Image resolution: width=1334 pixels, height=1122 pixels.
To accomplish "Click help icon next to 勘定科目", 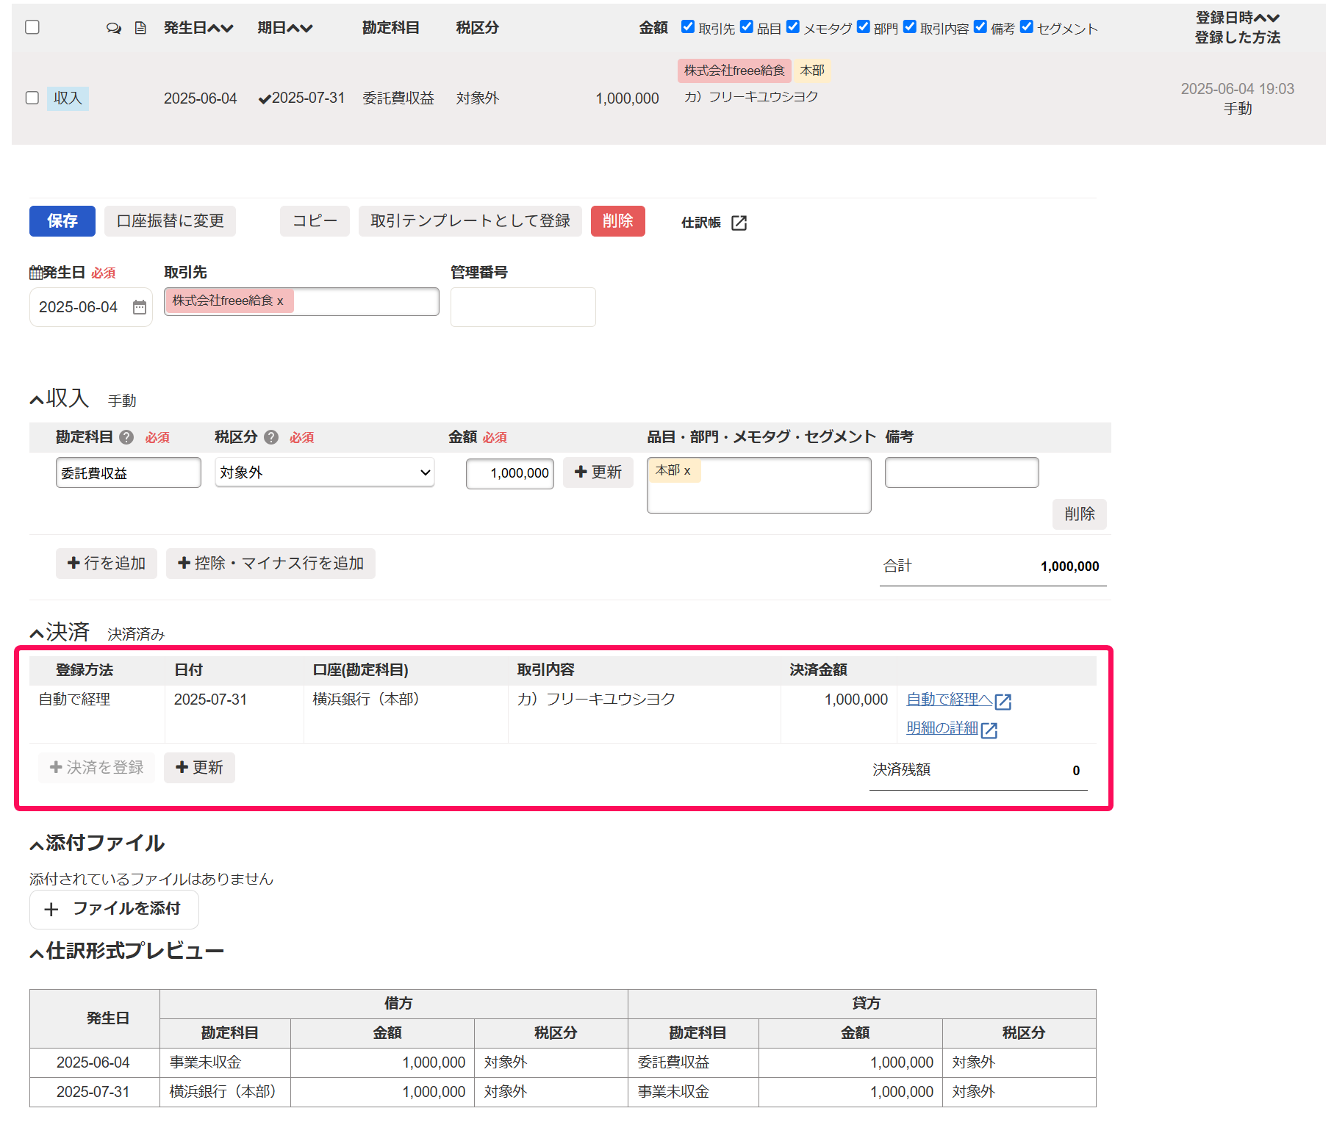I will 126,437.
